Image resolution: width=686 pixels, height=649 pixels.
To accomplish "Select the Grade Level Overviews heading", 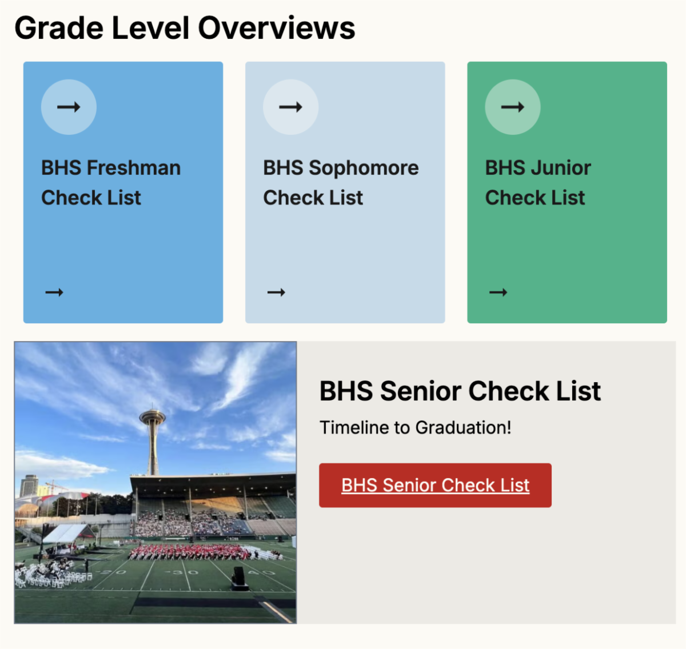I will (185, 27).
